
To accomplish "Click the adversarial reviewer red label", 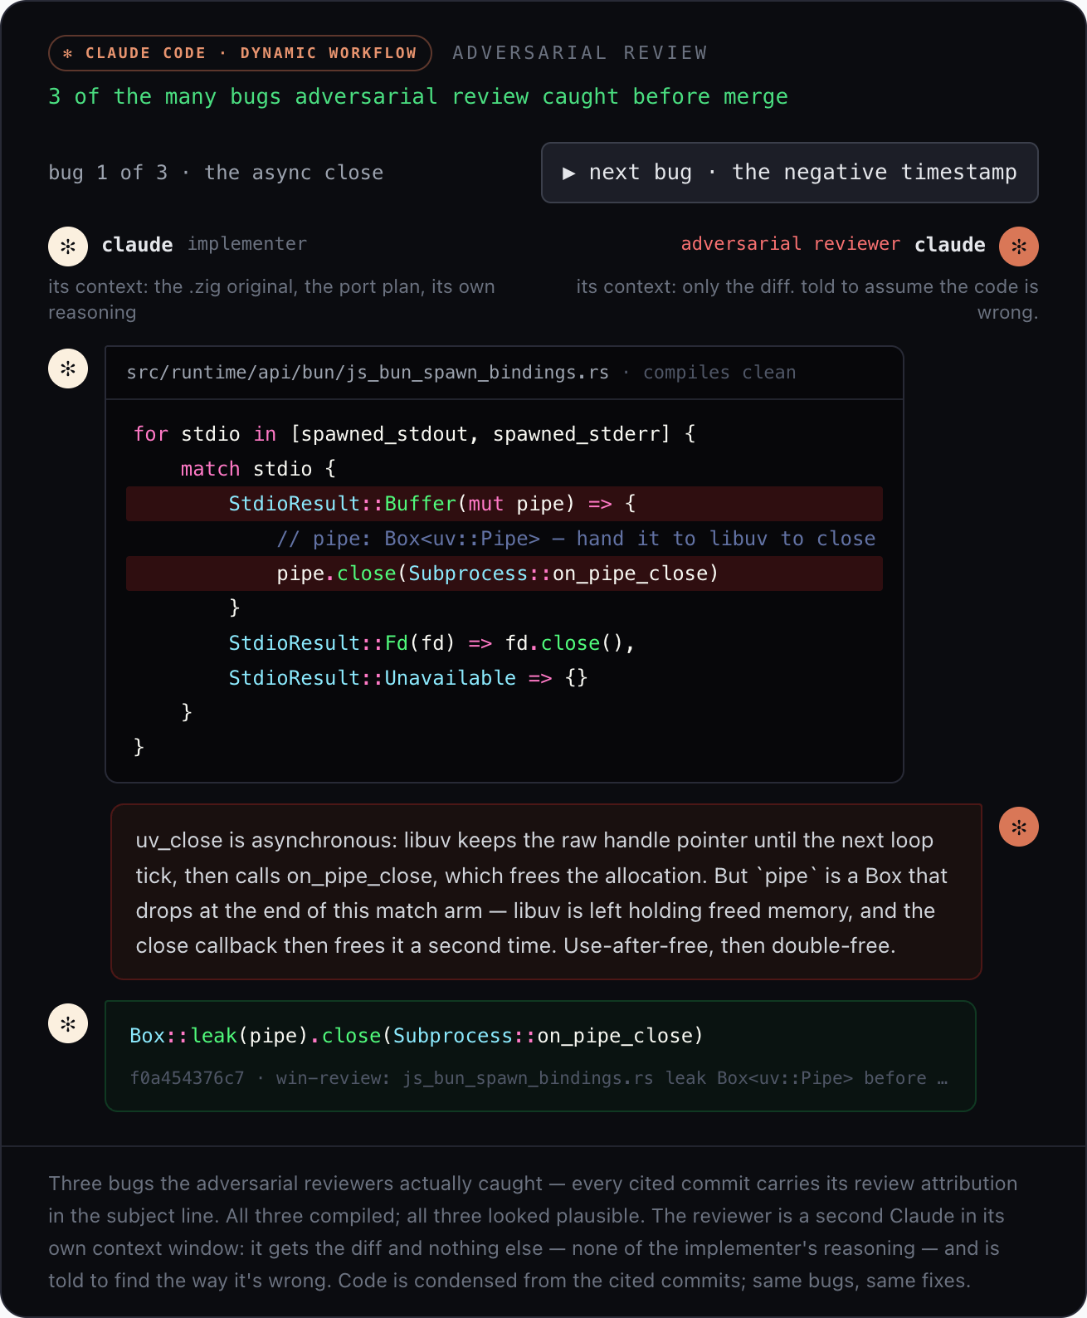I will [x=790, y=244].
